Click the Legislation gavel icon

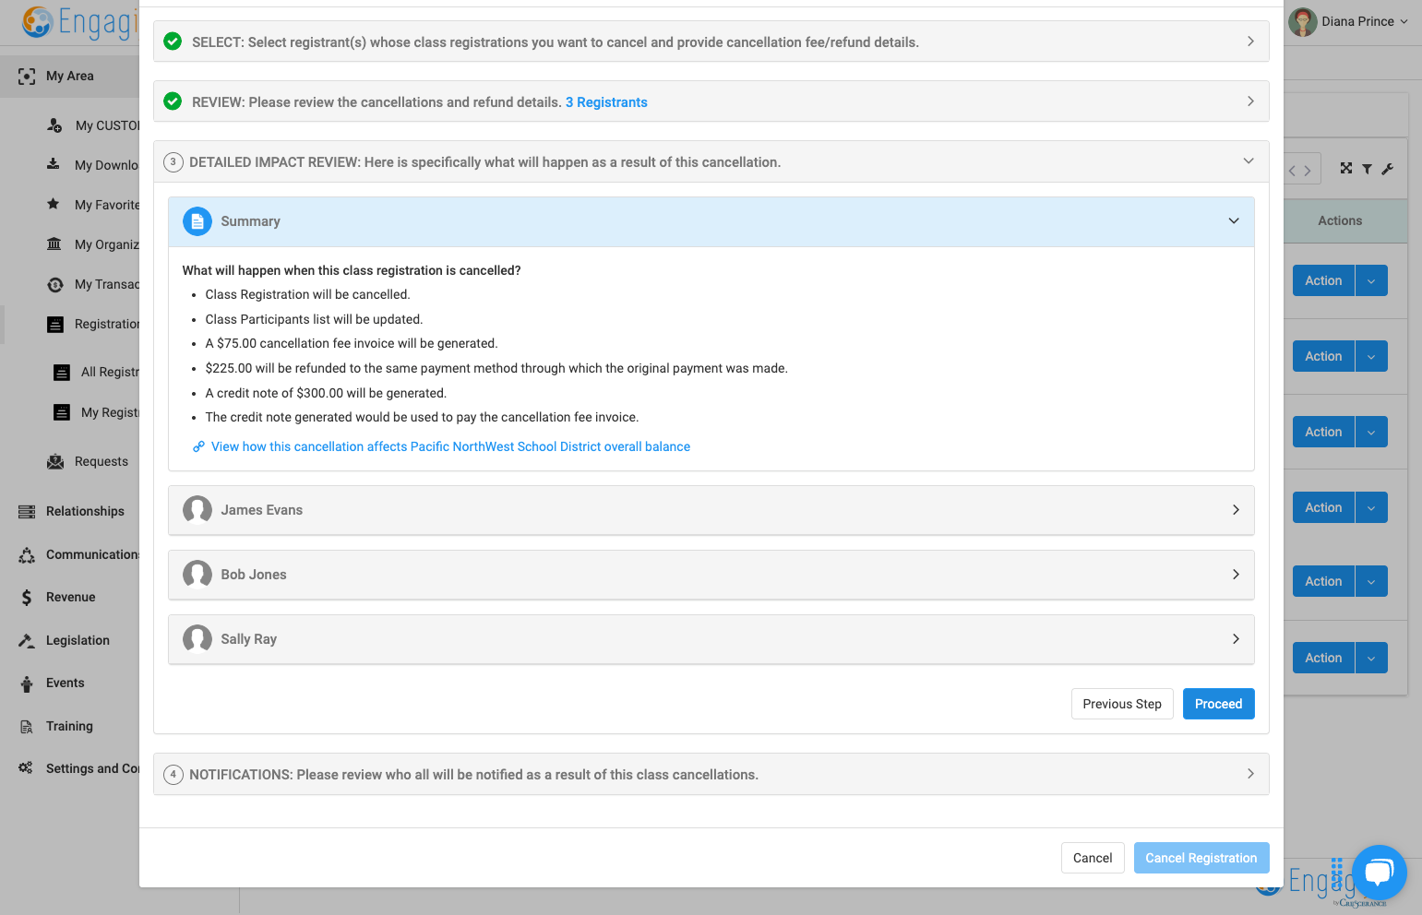point(27,640)
